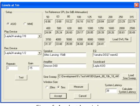Click the 630 Hz SPL value 26.60
Screen dimensions: 140x106
click(70, 33)
